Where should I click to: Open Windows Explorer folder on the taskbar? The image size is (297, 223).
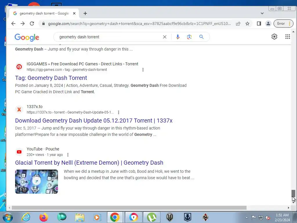click(80, 217)
